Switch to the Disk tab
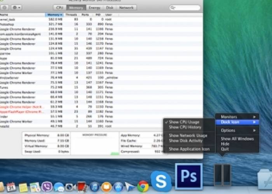This screenshot has height=194, width=272. tap(110, 8)
